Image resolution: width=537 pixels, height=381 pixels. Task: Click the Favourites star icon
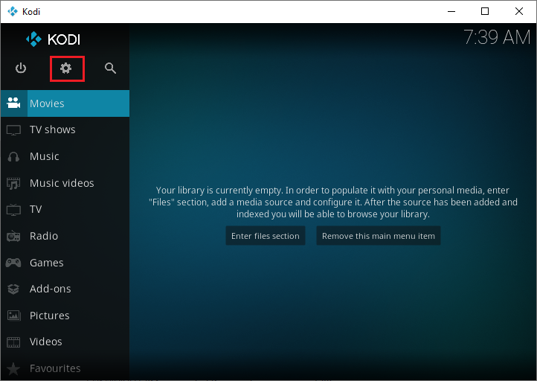(13, 368)
